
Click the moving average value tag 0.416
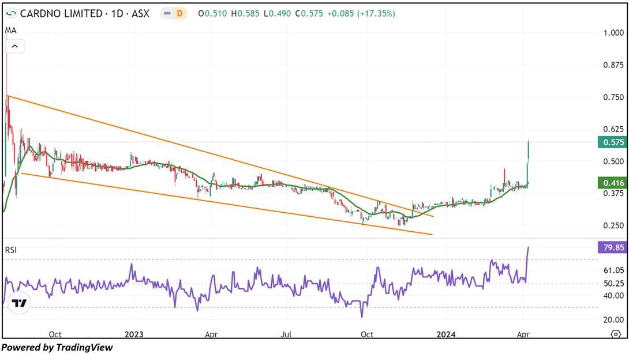tap(612, 183)
